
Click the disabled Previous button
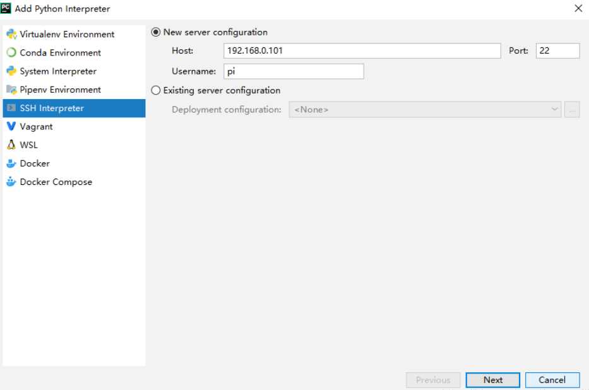(433, 380)
